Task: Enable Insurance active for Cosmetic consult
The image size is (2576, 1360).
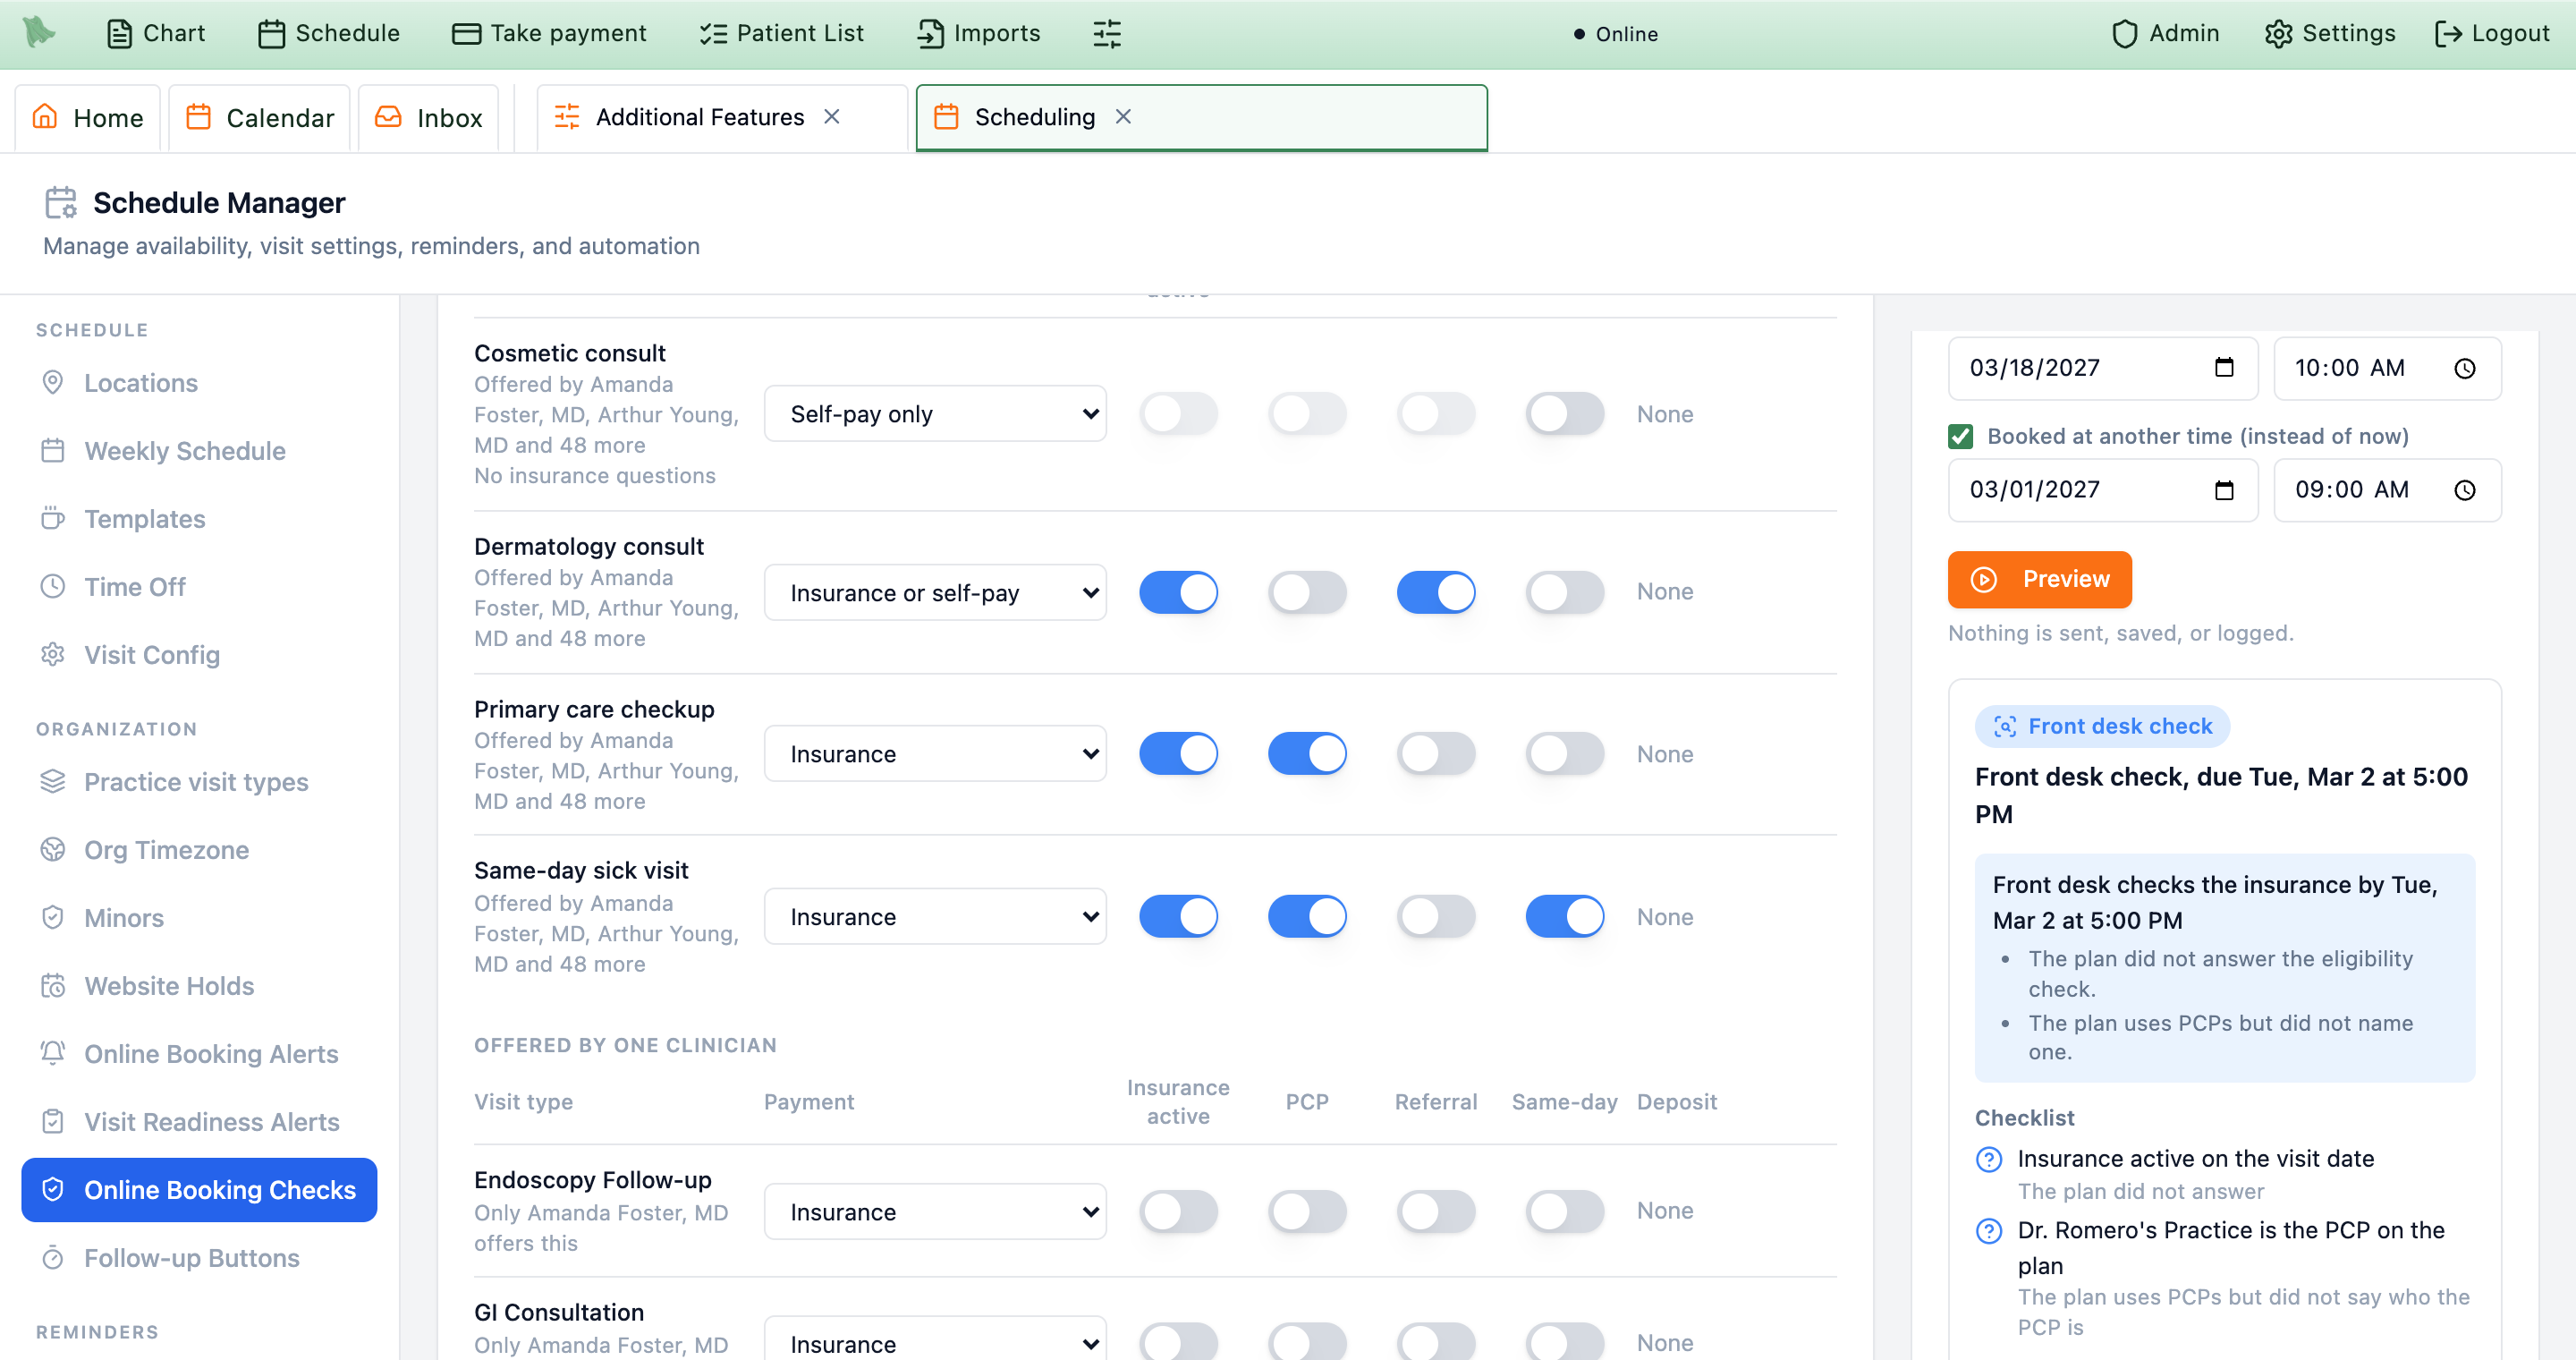Action: point(1178,414)
